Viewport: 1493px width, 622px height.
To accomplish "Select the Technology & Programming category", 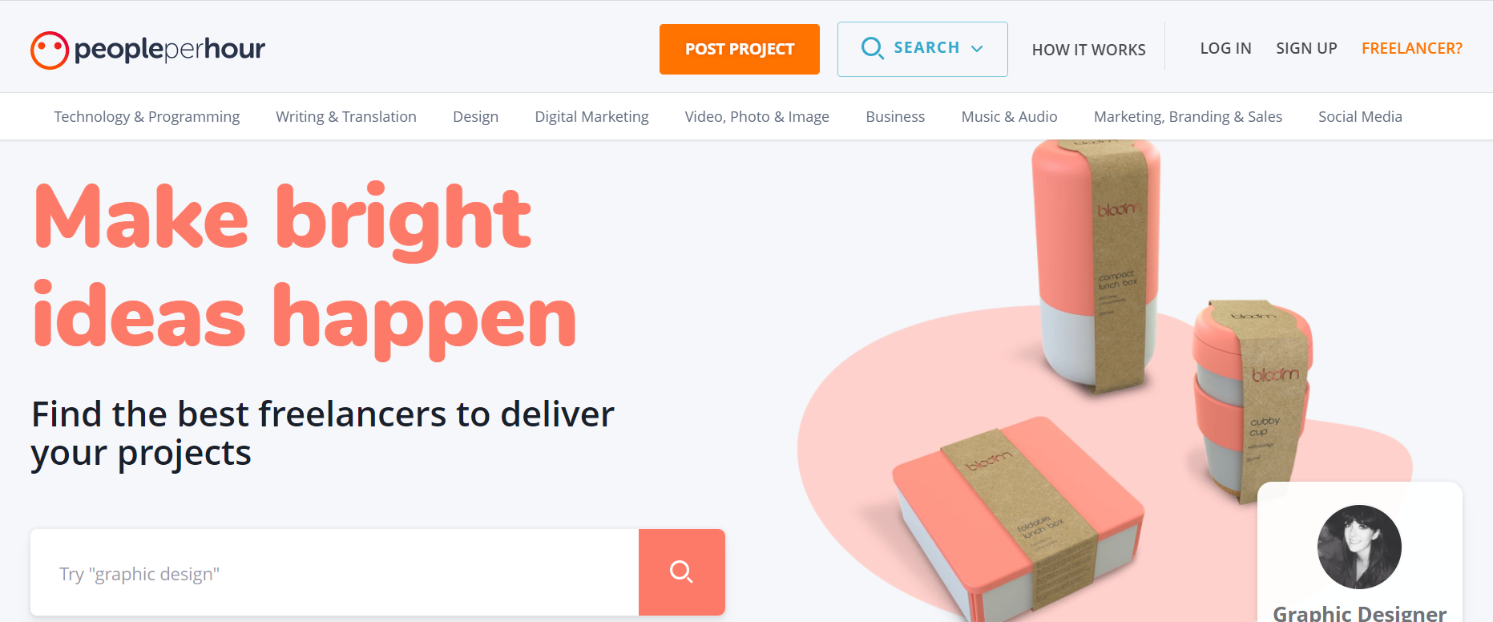I will (147, 116).
